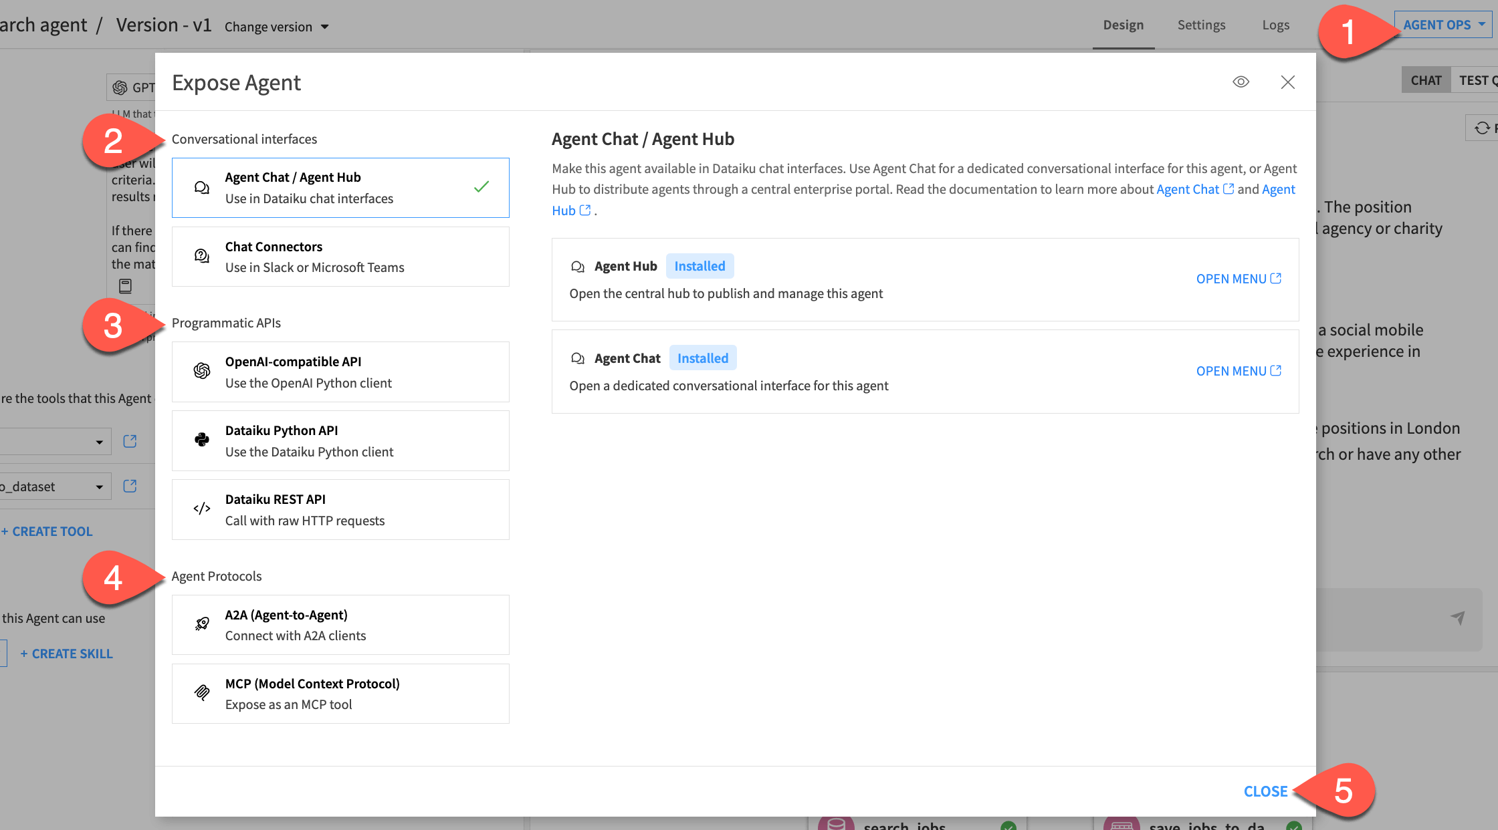Open external link icon beside first tool
The image size is (1498, 830).
130,441
